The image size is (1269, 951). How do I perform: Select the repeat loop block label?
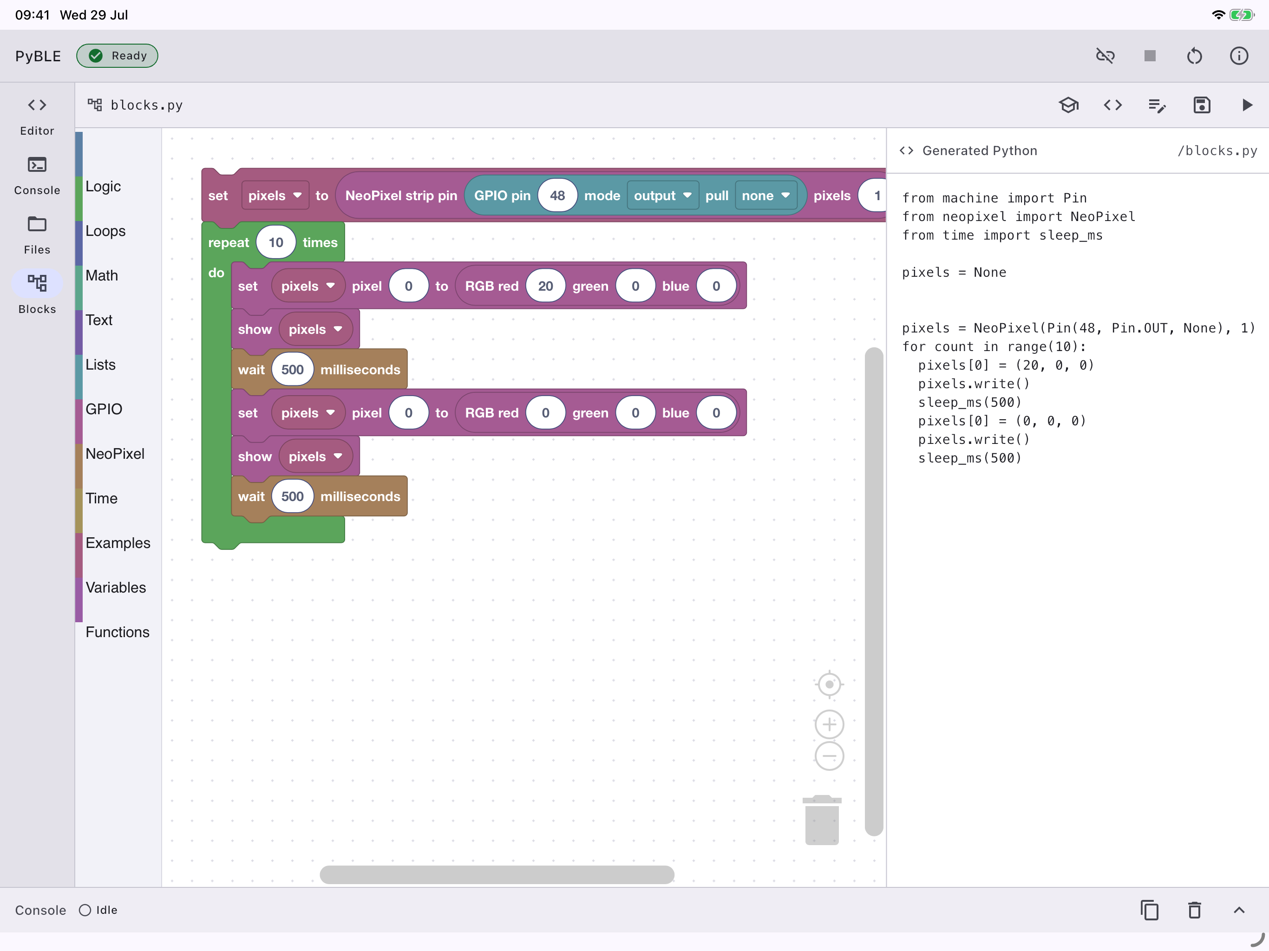(229, 242)
